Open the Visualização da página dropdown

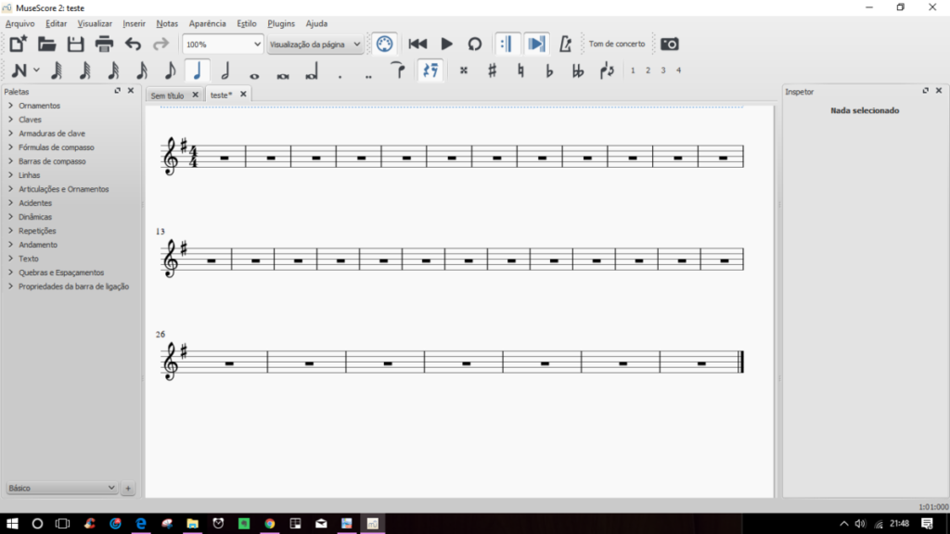click(315, 44)
